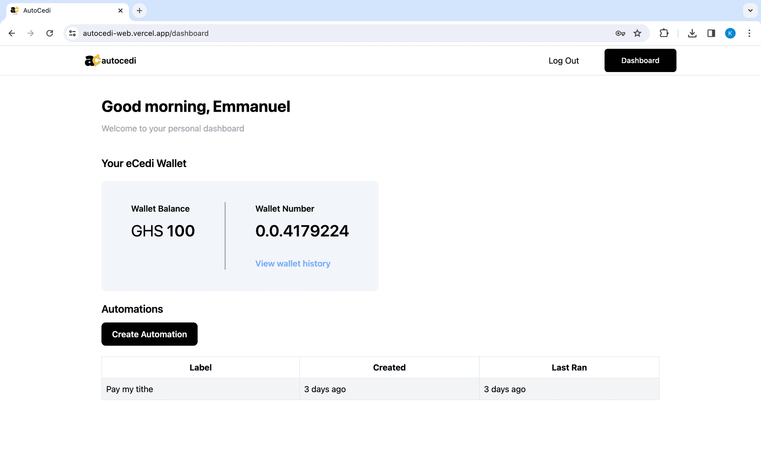
Task: Open saved passwords key icon
Action: click(x=620, y=33)
